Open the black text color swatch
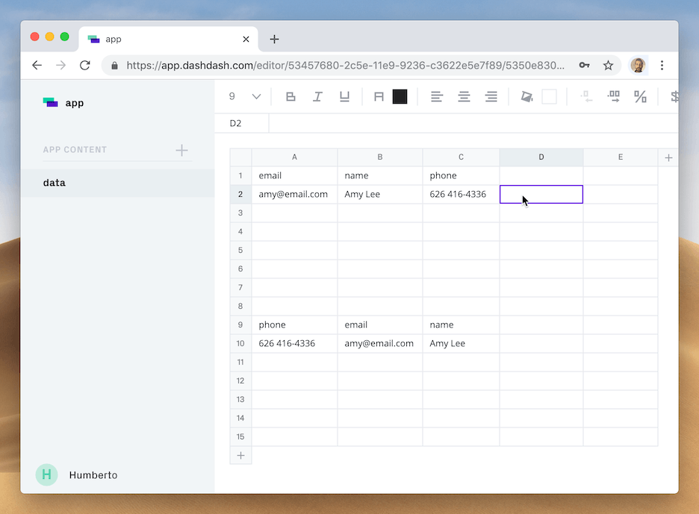Viewport: 699px width, 514px height. pyautogui.click(x=400, y=97)
